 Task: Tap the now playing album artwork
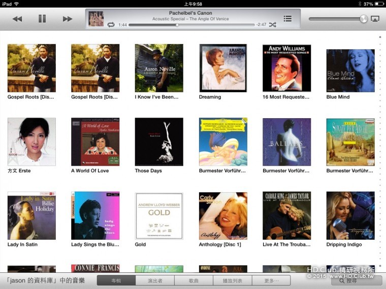point(96,19)
